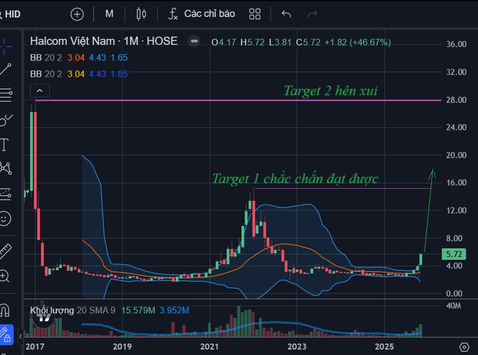478x355 pixels.
Task: Select the crosshair cursor tool
Action: pyautogui.click(x=5, y=46)
